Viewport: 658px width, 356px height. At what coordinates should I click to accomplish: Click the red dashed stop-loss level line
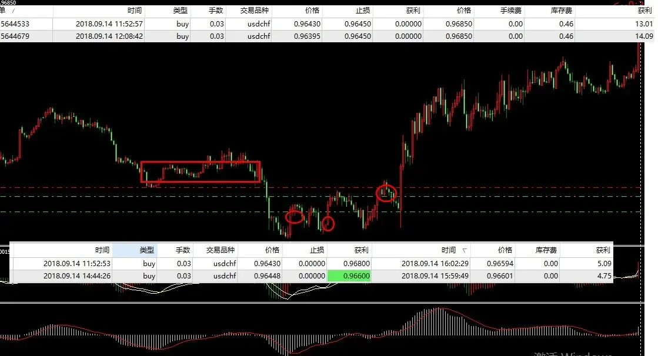(320, 187)
